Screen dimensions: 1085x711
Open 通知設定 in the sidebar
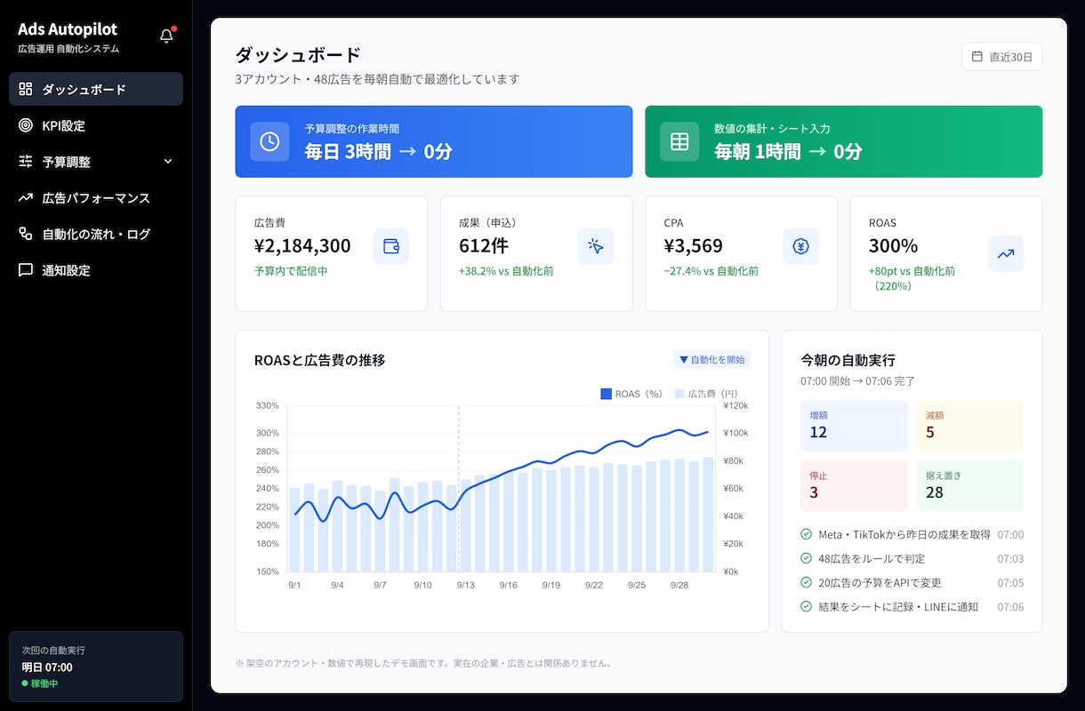96,270
